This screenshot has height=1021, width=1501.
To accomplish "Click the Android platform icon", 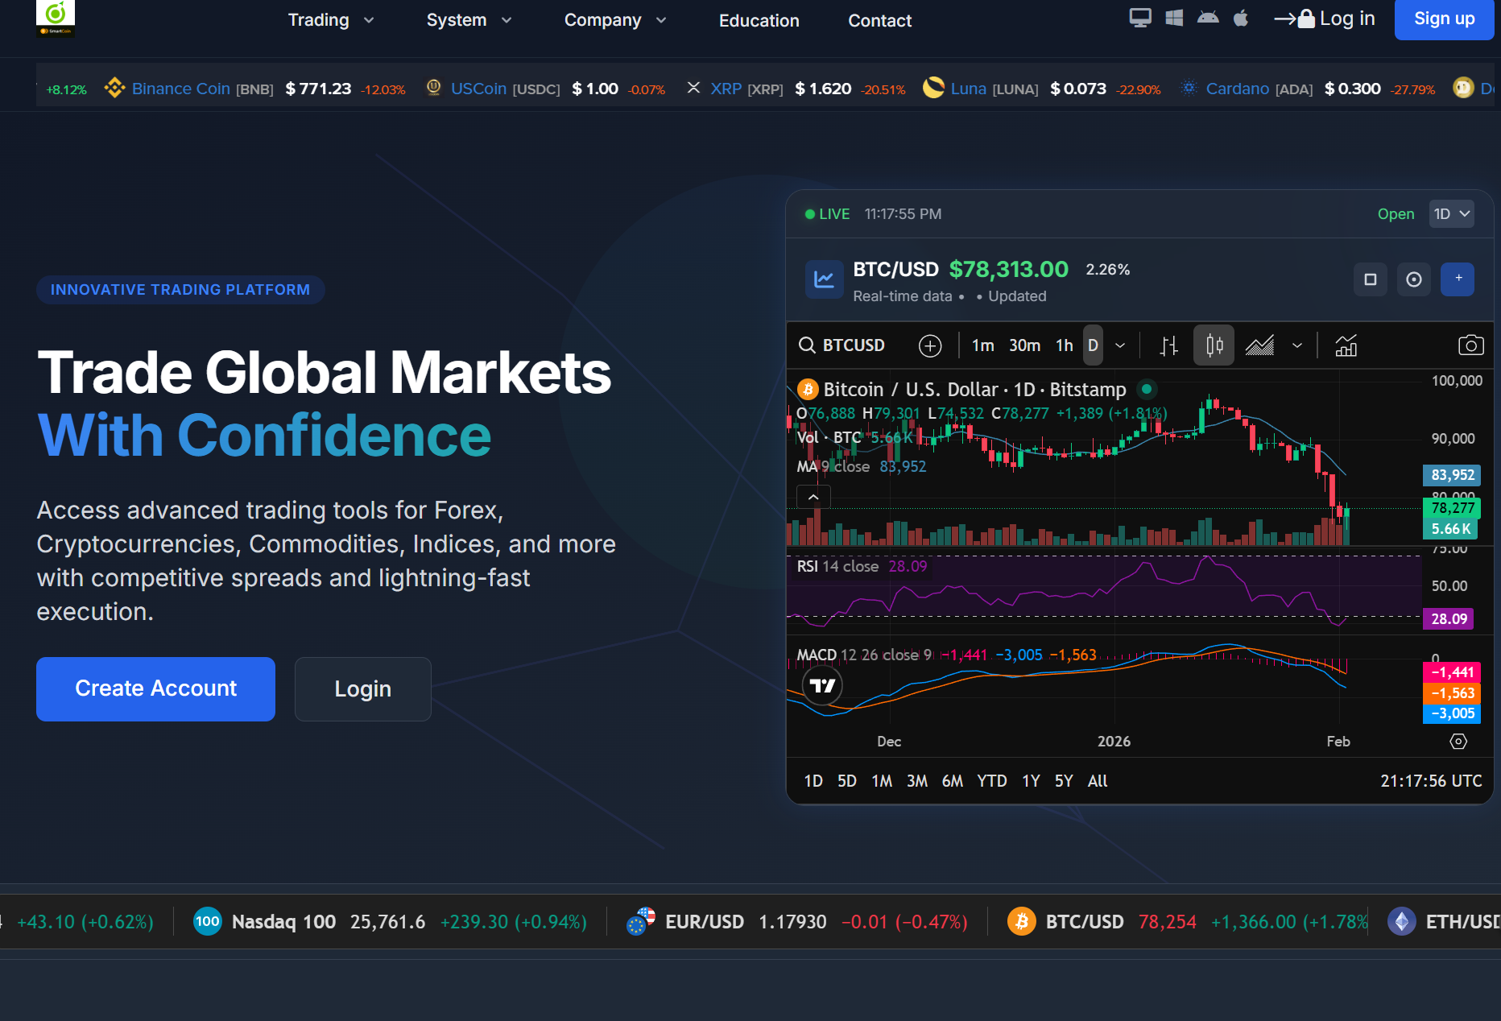I will 1208,18.
